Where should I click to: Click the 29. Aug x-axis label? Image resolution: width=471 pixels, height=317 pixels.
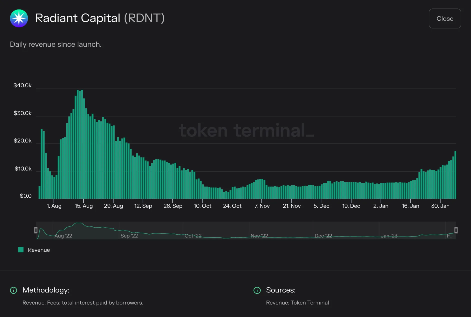[x=113, y=206]
